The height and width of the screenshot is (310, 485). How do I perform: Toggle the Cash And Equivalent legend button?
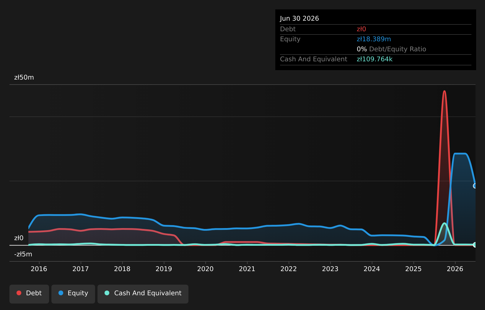click(x=143, y=294)
